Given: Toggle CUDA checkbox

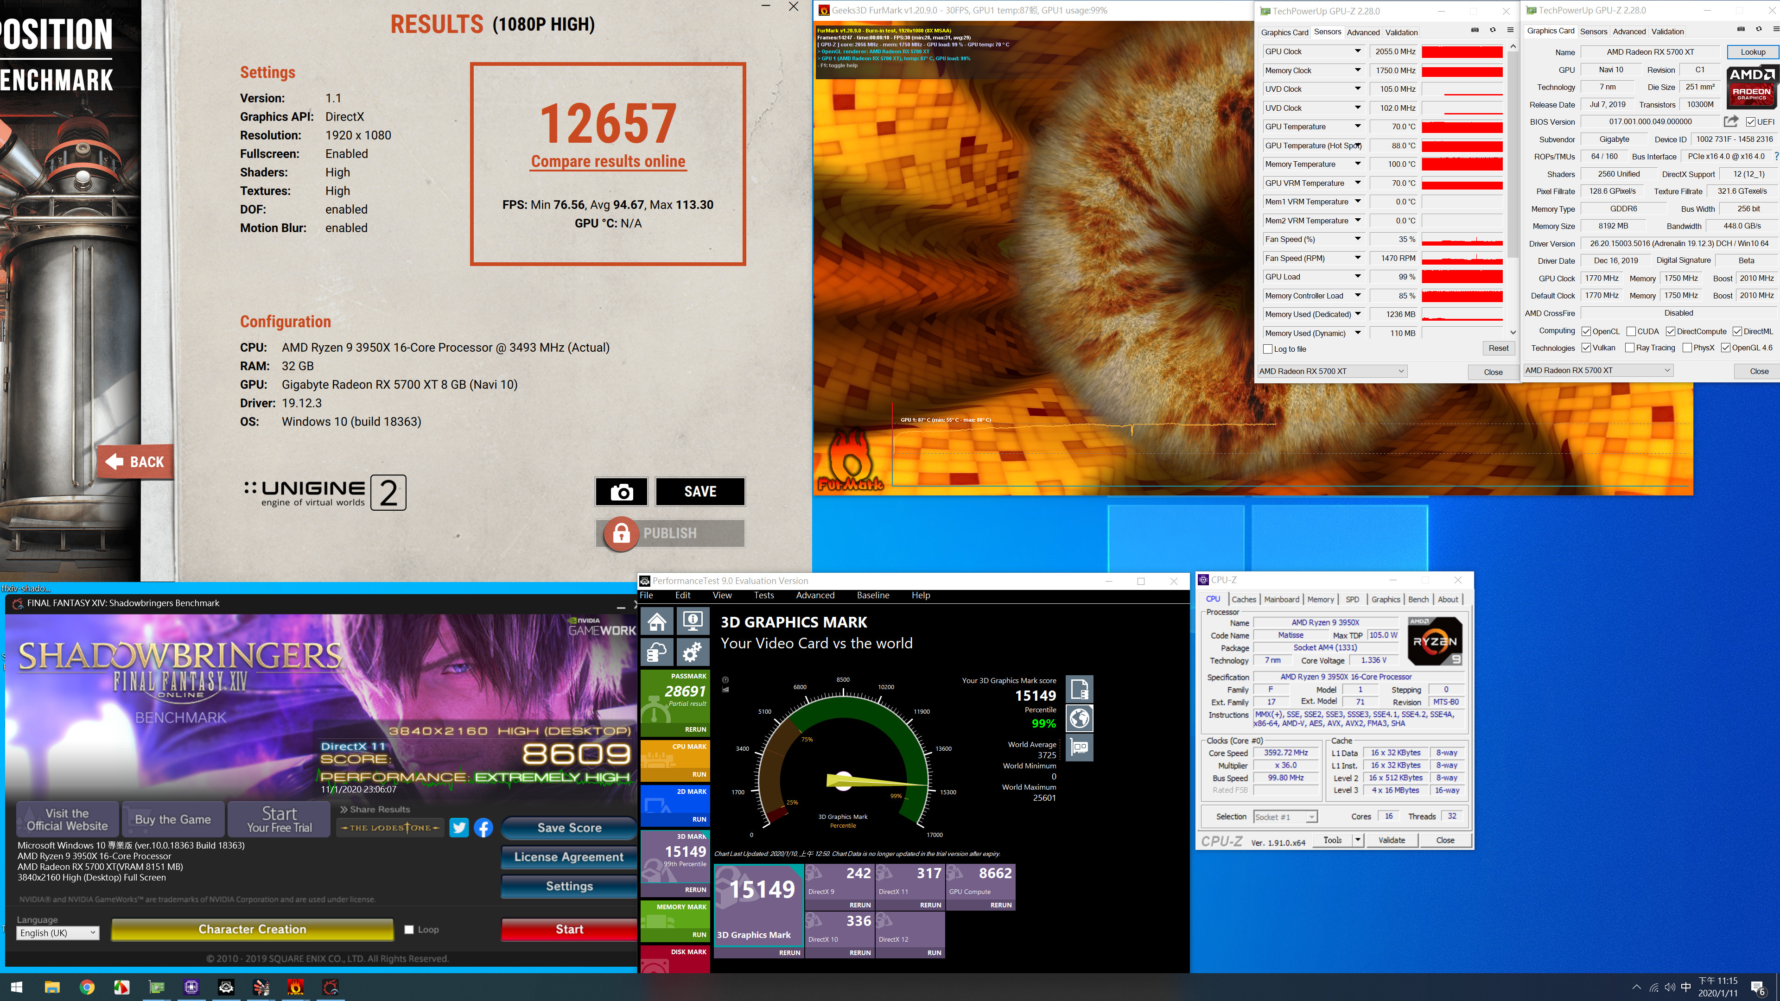Looking at the screenshot, I should pyautogui.click(x=1632, y=332).
